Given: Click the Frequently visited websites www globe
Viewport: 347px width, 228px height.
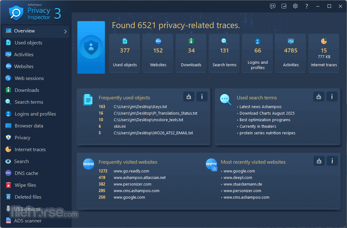Looking at the screenshot, I should tap(89, 164).
